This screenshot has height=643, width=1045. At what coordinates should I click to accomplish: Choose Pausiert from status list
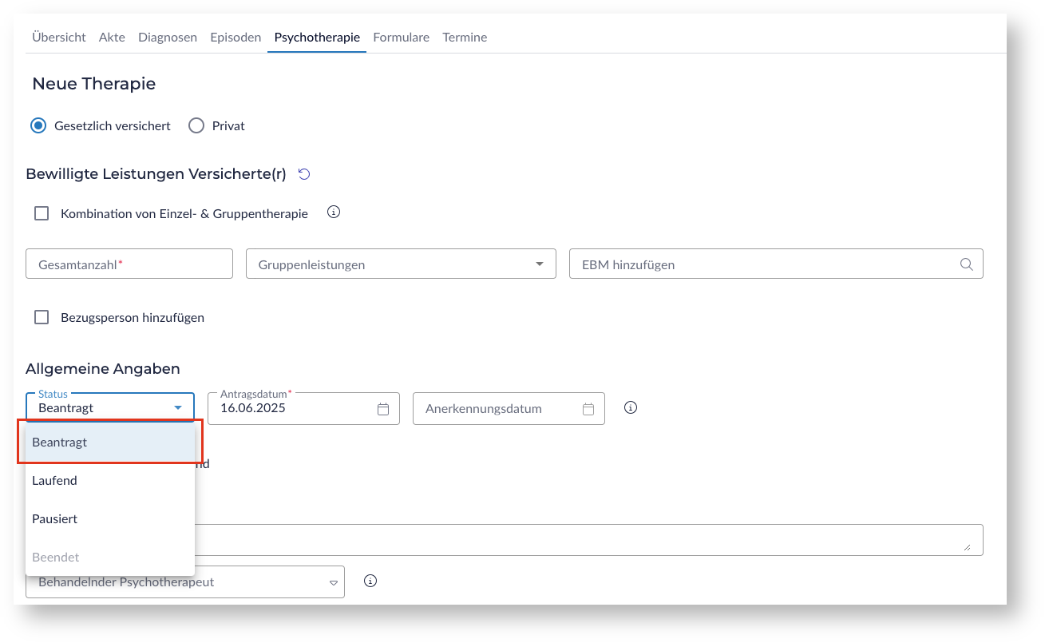[x=54, y=519]
